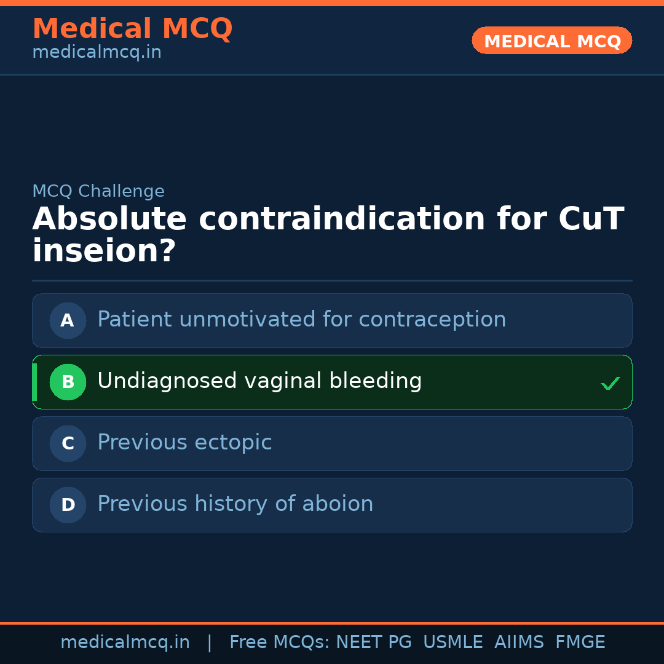This screenshot has width=664, height=664.
Task: Select answer 'Patient unmotivated for contraception'
Action: tap(301, 320)
